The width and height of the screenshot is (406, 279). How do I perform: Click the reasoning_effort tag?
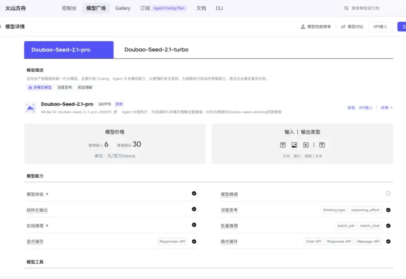point(365,210)
